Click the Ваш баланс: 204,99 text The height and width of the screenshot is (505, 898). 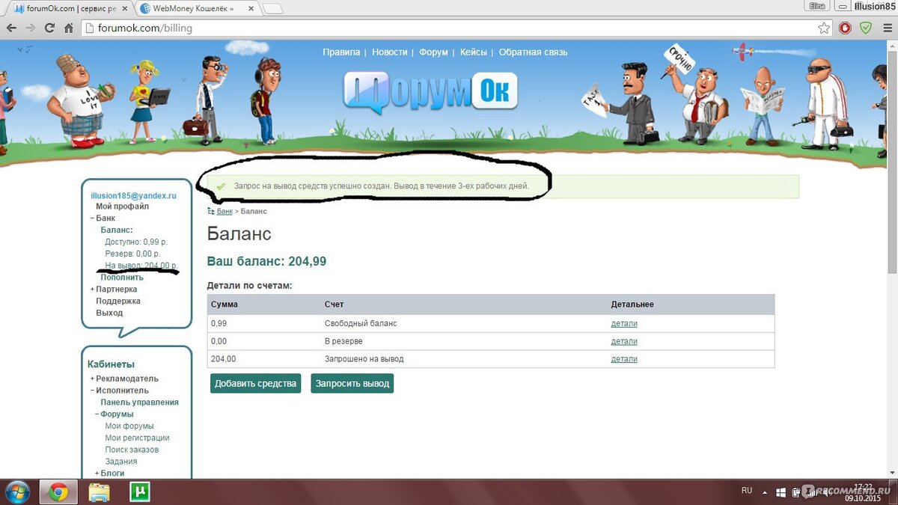[266, 262]
